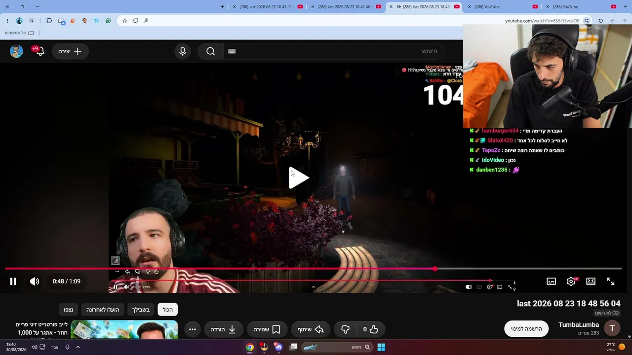Click the time display 0:48 / 1:09
632x355 pixels.
(66, 282)
